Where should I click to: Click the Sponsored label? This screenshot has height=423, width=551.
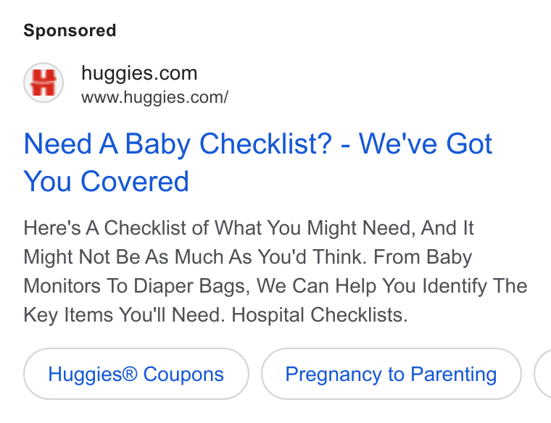coord(70,30)
